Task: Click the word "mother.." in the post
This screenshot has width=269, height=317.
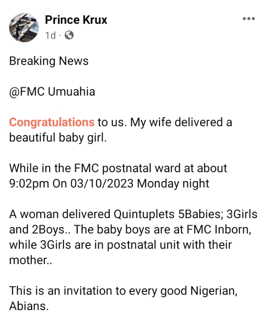Action: pos(29,260)
